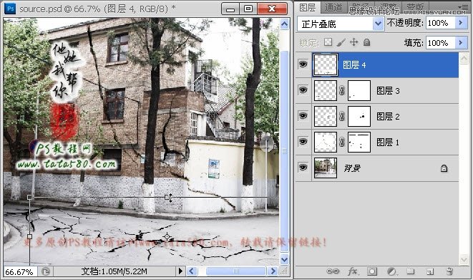Add a layer mask with the mask icon
Viewport: 473px width, 280px height.
point(372,271)
